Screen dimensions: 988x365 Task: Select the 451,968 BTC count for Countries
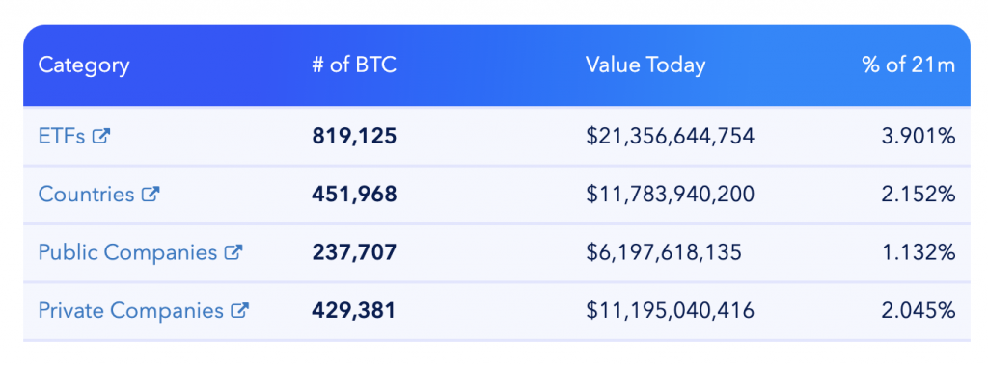pyautogui.click(x=354, y=194)
